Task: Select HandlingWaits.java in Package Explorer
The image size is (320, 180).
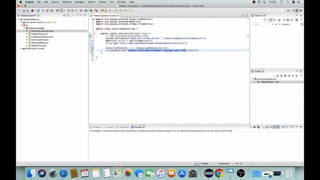Action: tap(39, 42)
